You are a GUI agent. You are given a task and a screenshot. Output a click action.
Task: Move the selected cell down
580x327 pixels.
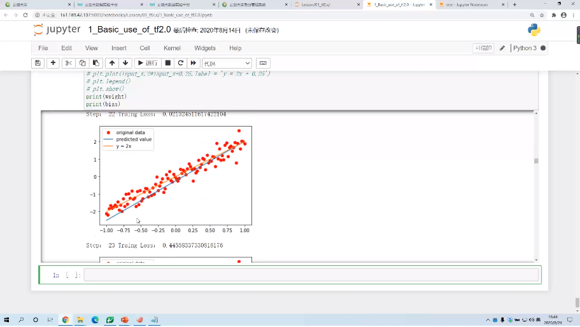coord(125,63)
